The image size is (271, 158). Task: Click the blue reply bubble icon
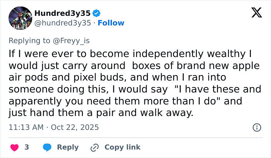(x=47, y=147)
